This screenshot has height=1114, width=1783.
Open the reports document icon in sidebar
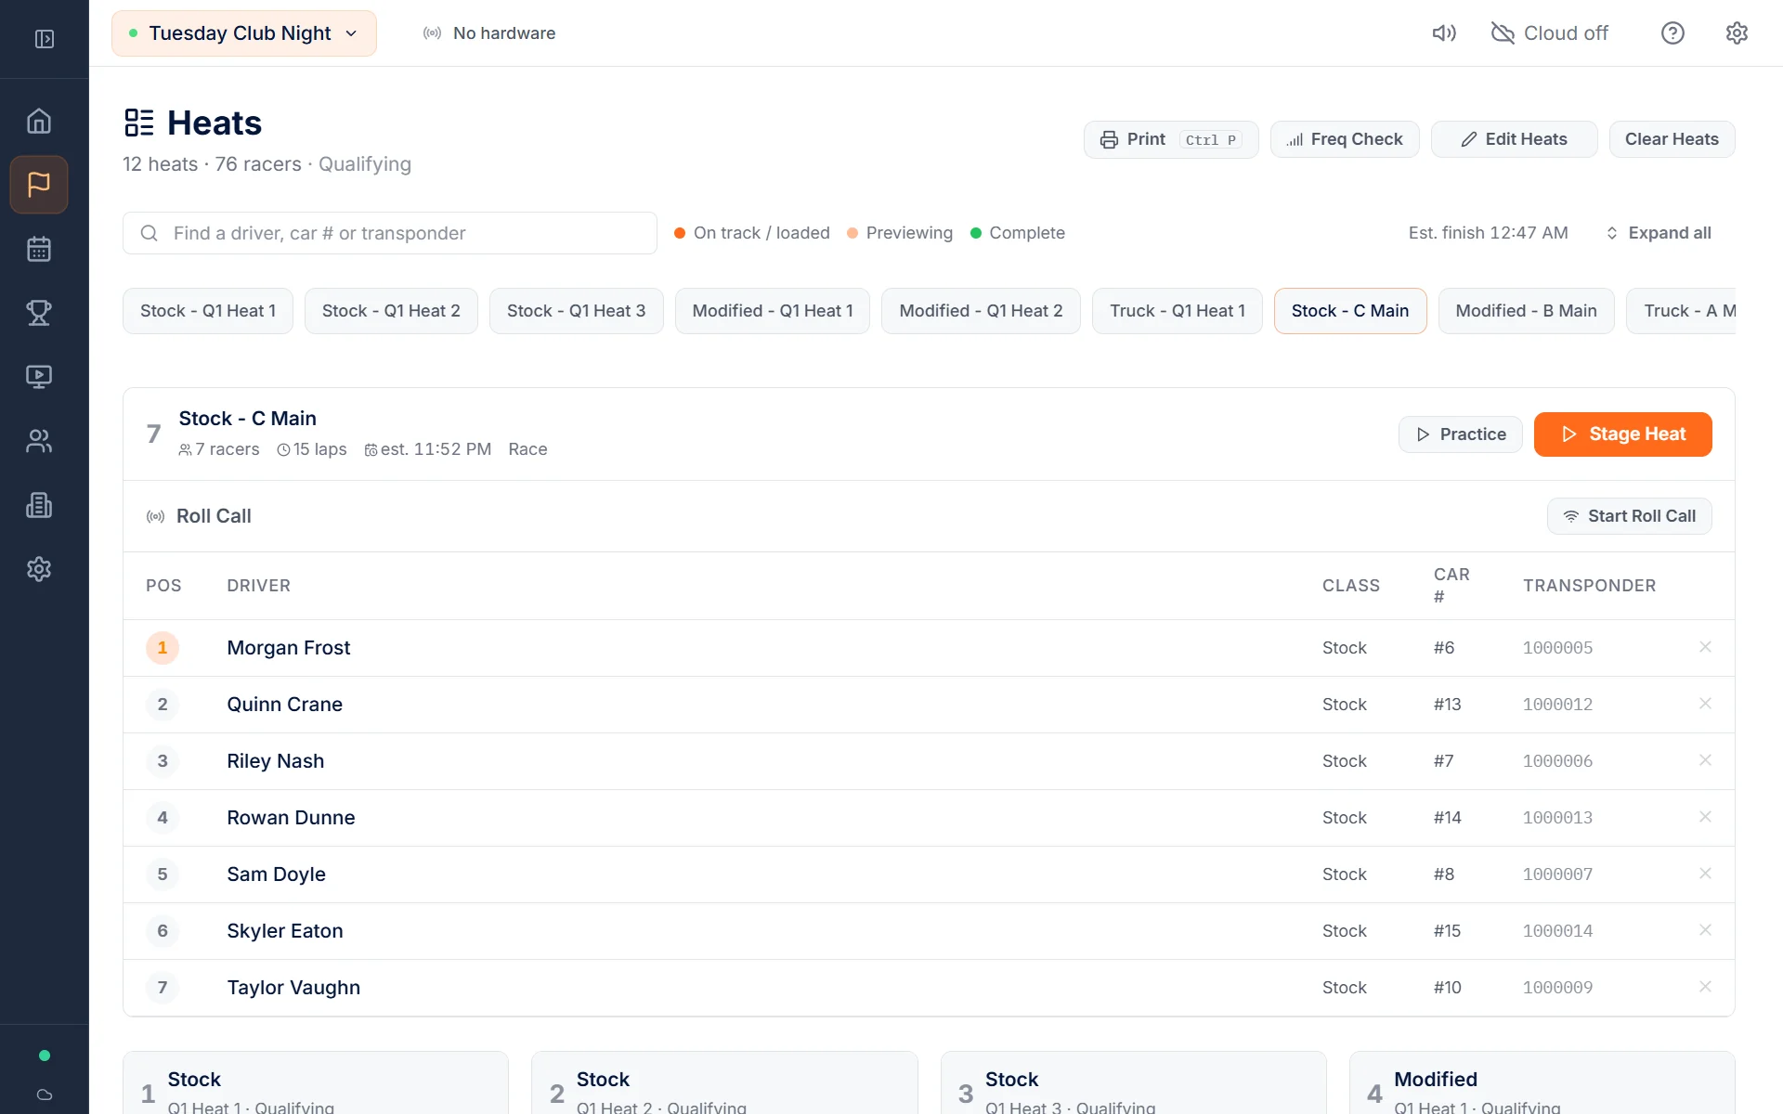point(39,505)
